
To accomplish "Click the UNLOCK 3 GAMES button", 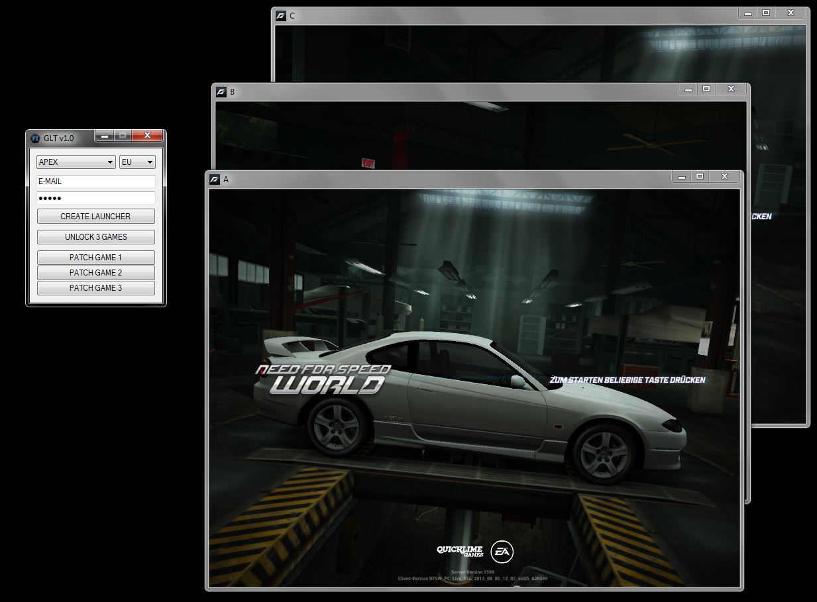I will point(96,237).
